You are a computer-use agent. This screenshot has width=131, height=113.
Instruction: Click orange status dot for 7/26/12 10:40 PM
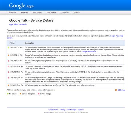[x=9, y=85]
